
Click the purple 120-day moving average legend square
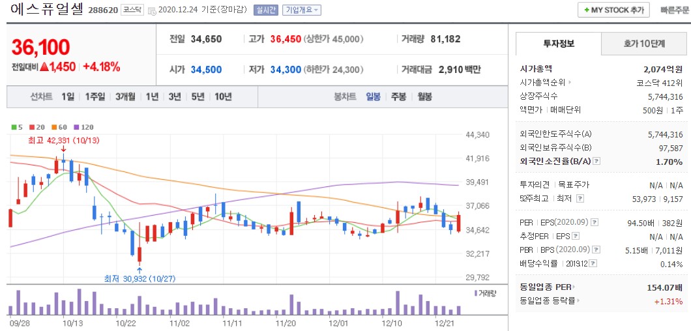coord(76,127)
